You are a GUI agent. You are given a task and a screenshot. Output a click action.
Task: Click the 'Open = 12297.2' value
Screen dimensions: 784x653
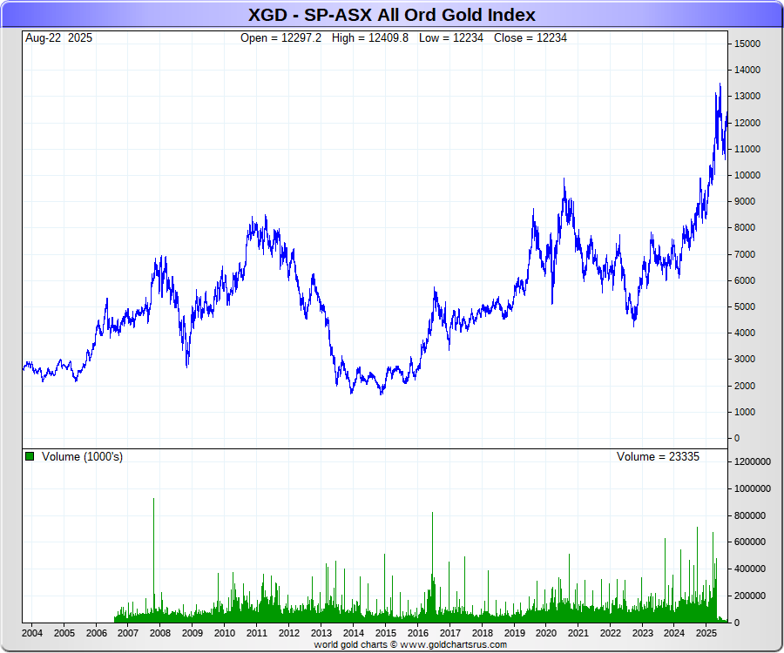click(281, 38)
